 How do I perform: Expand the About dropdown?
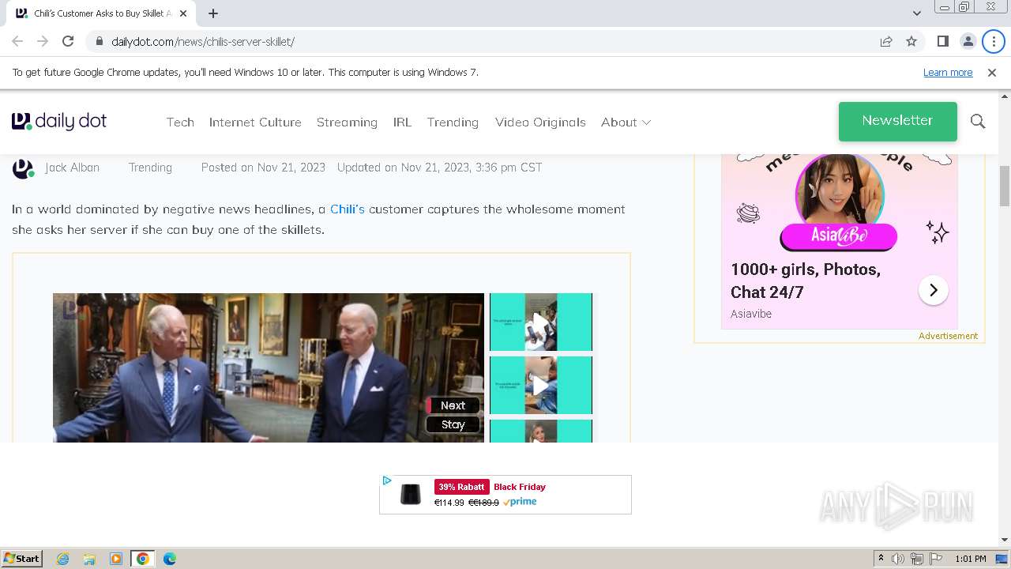pyautogui.click(x=626, y=122)
